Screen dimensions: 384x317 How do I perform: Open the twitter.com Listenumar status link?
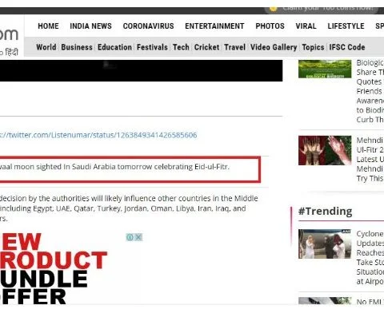click(x=98, y=135)
